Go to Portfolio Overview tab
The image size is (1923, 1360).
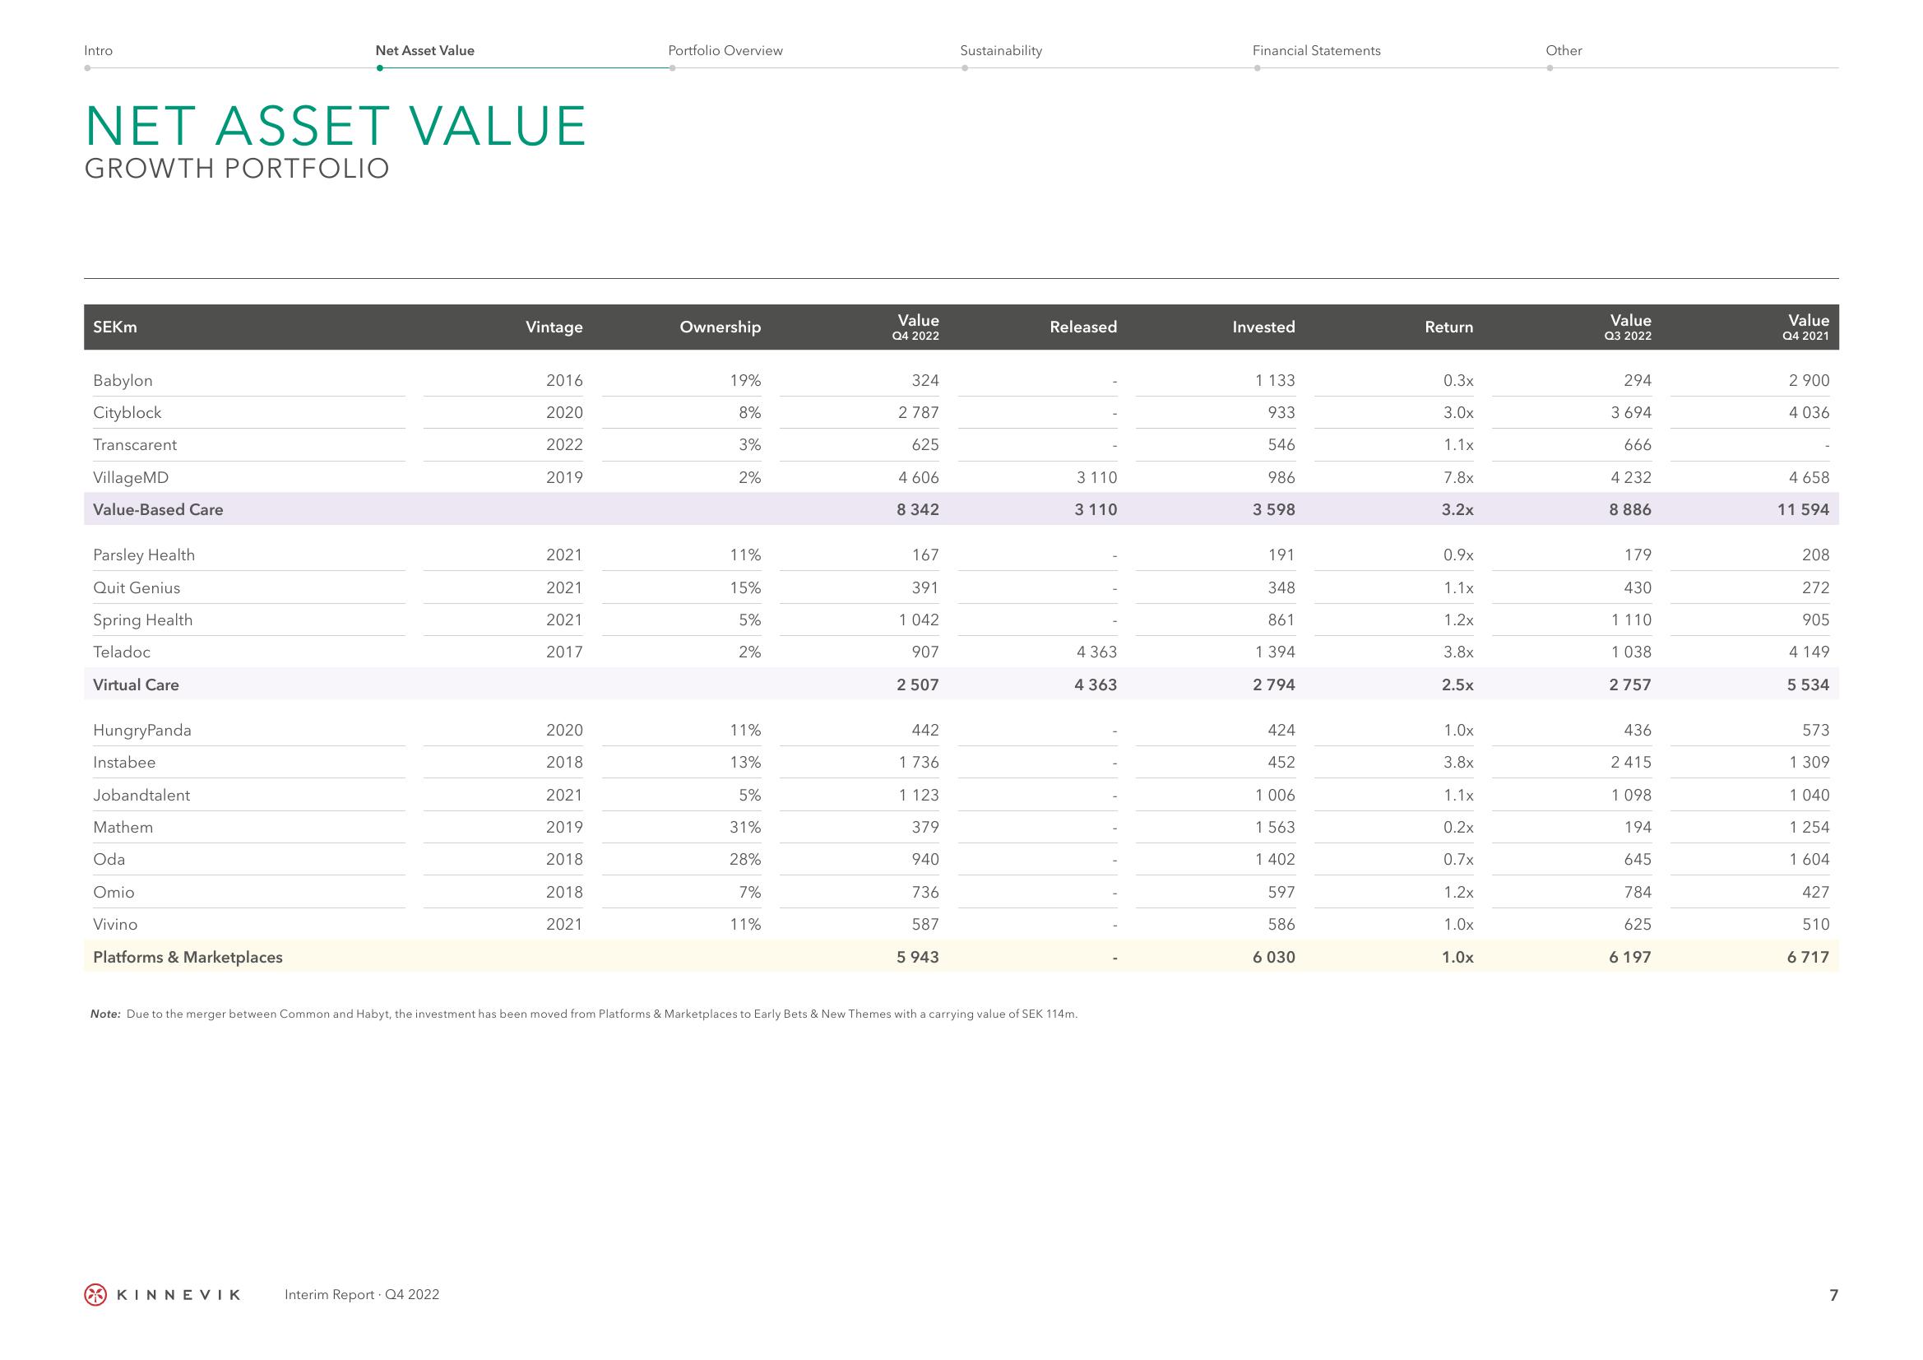725,50
